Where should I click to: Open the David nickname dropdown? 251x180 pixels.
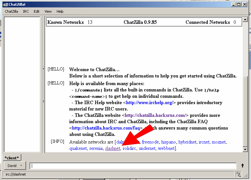point(15,166)
